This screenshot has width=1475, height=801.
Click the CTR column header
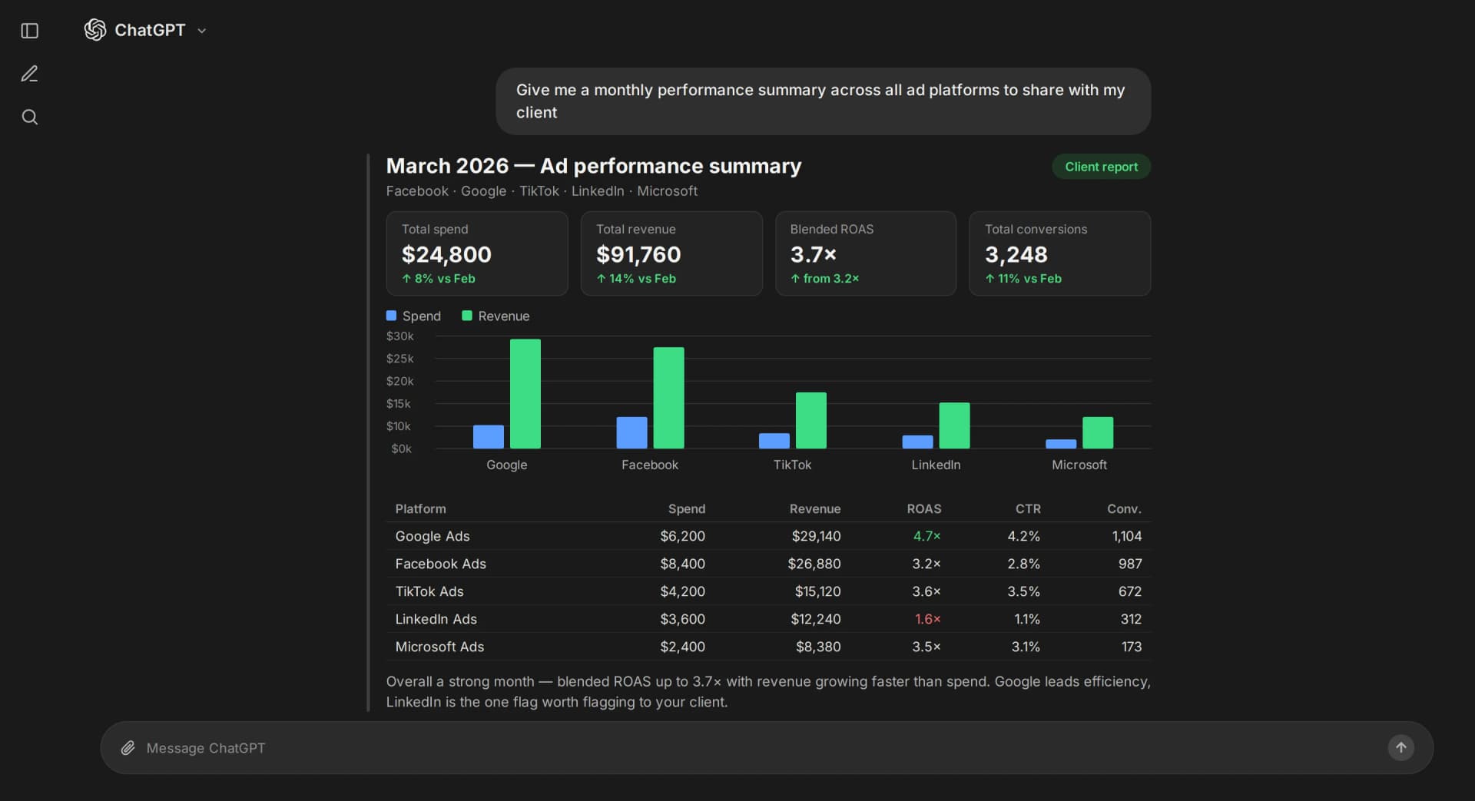(x=1028, y=509)
